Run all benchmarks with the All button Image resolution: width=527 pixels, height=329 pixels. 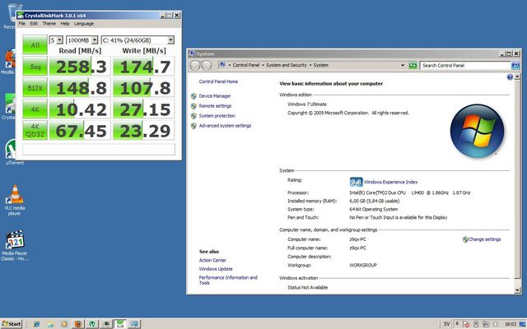pyautogui.click(x=35, y=44)
